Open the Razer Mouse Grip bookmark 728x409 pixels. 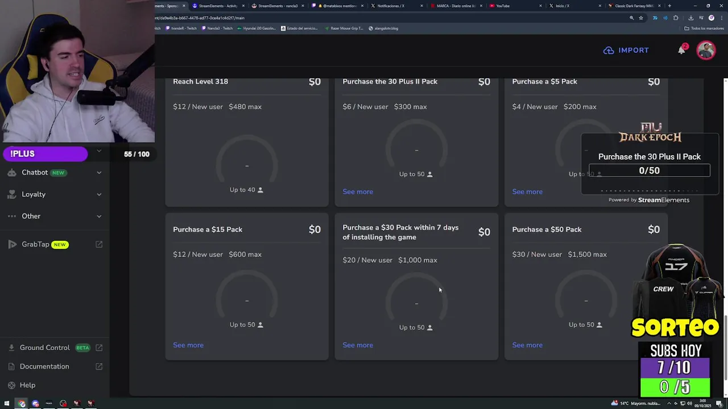coord(344,28)
